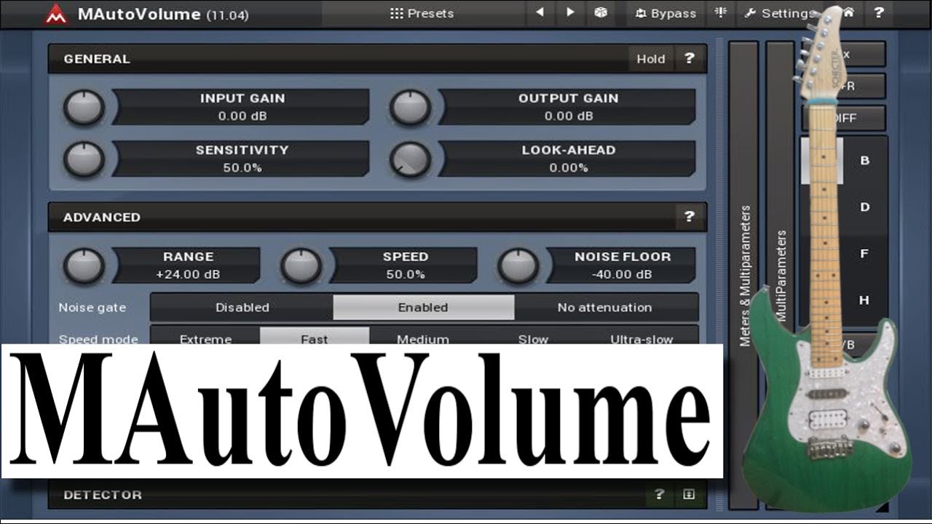Click the Speed knob

301,266
